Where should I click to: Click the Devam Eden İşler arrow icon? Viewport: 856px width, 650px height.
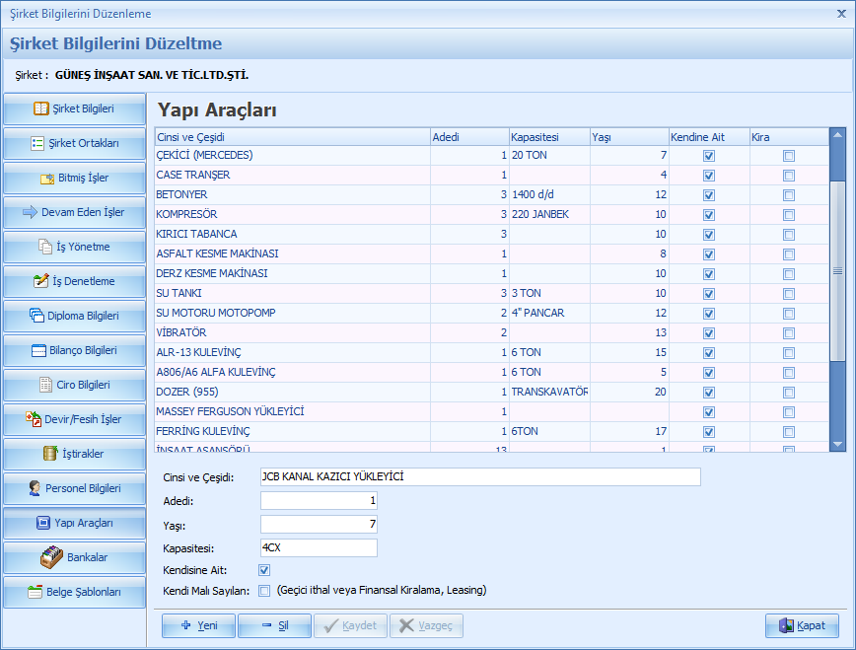(30, 212)
